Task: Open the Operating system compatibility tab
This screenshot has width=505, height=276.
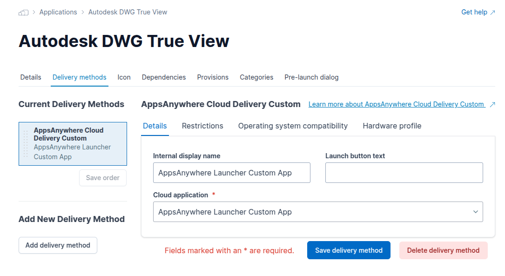Action: (293, 126)
